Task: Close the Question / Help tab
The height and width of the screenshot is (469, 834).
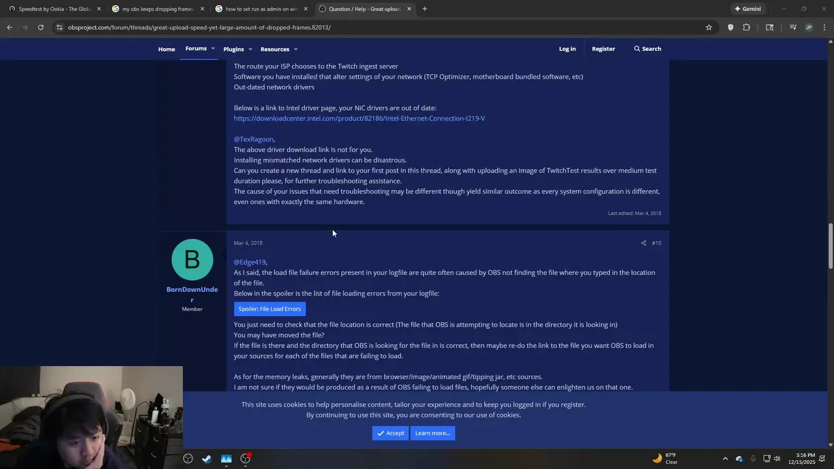Action: (x=409, y=9)
